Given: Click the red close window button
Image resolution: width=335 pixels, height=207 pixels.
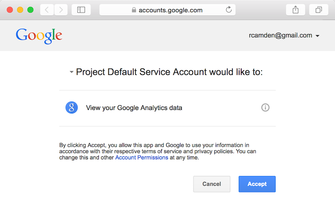Looking at the screenshot, I should 10,10.
